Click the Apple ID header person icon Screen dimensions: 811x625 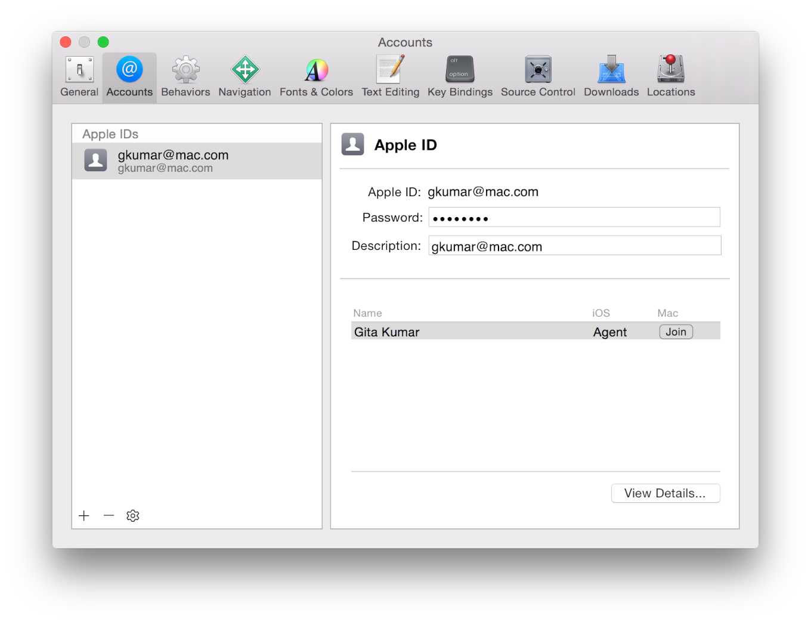point(352,144)
